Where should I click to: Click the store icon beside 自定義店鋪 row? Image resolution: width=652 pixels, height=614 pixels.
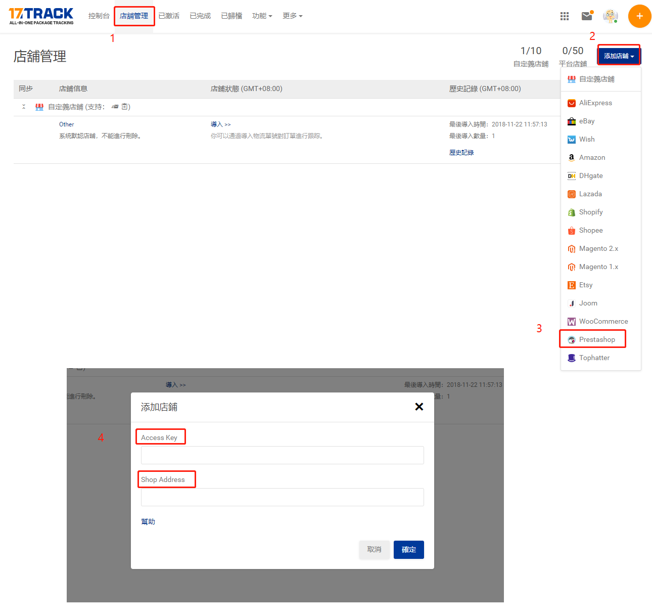(x=39, y=107)
